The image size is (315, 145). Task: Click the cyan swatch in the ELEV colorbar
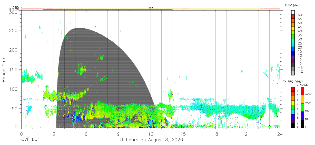coord(293,45)
